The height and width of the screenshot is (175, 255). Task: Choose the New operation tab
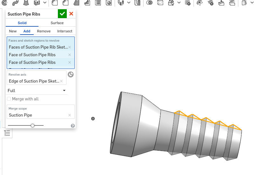click(x=13, y=31)
